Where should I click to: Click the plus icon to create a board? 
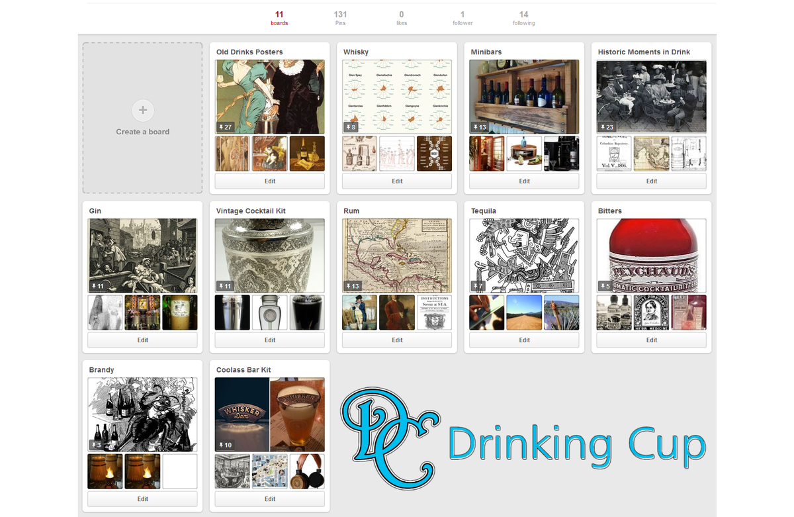click(x=142, y=110)
